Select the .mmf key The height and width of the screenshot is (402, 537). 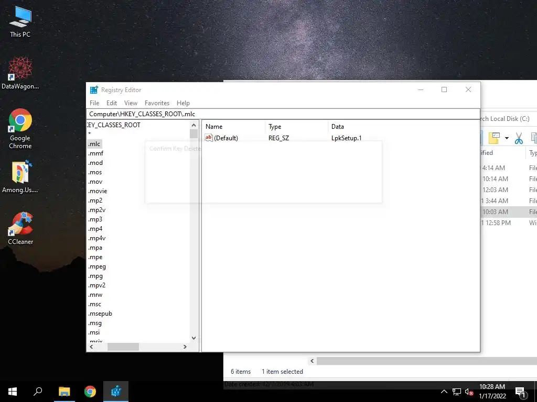tap(95, 153)
